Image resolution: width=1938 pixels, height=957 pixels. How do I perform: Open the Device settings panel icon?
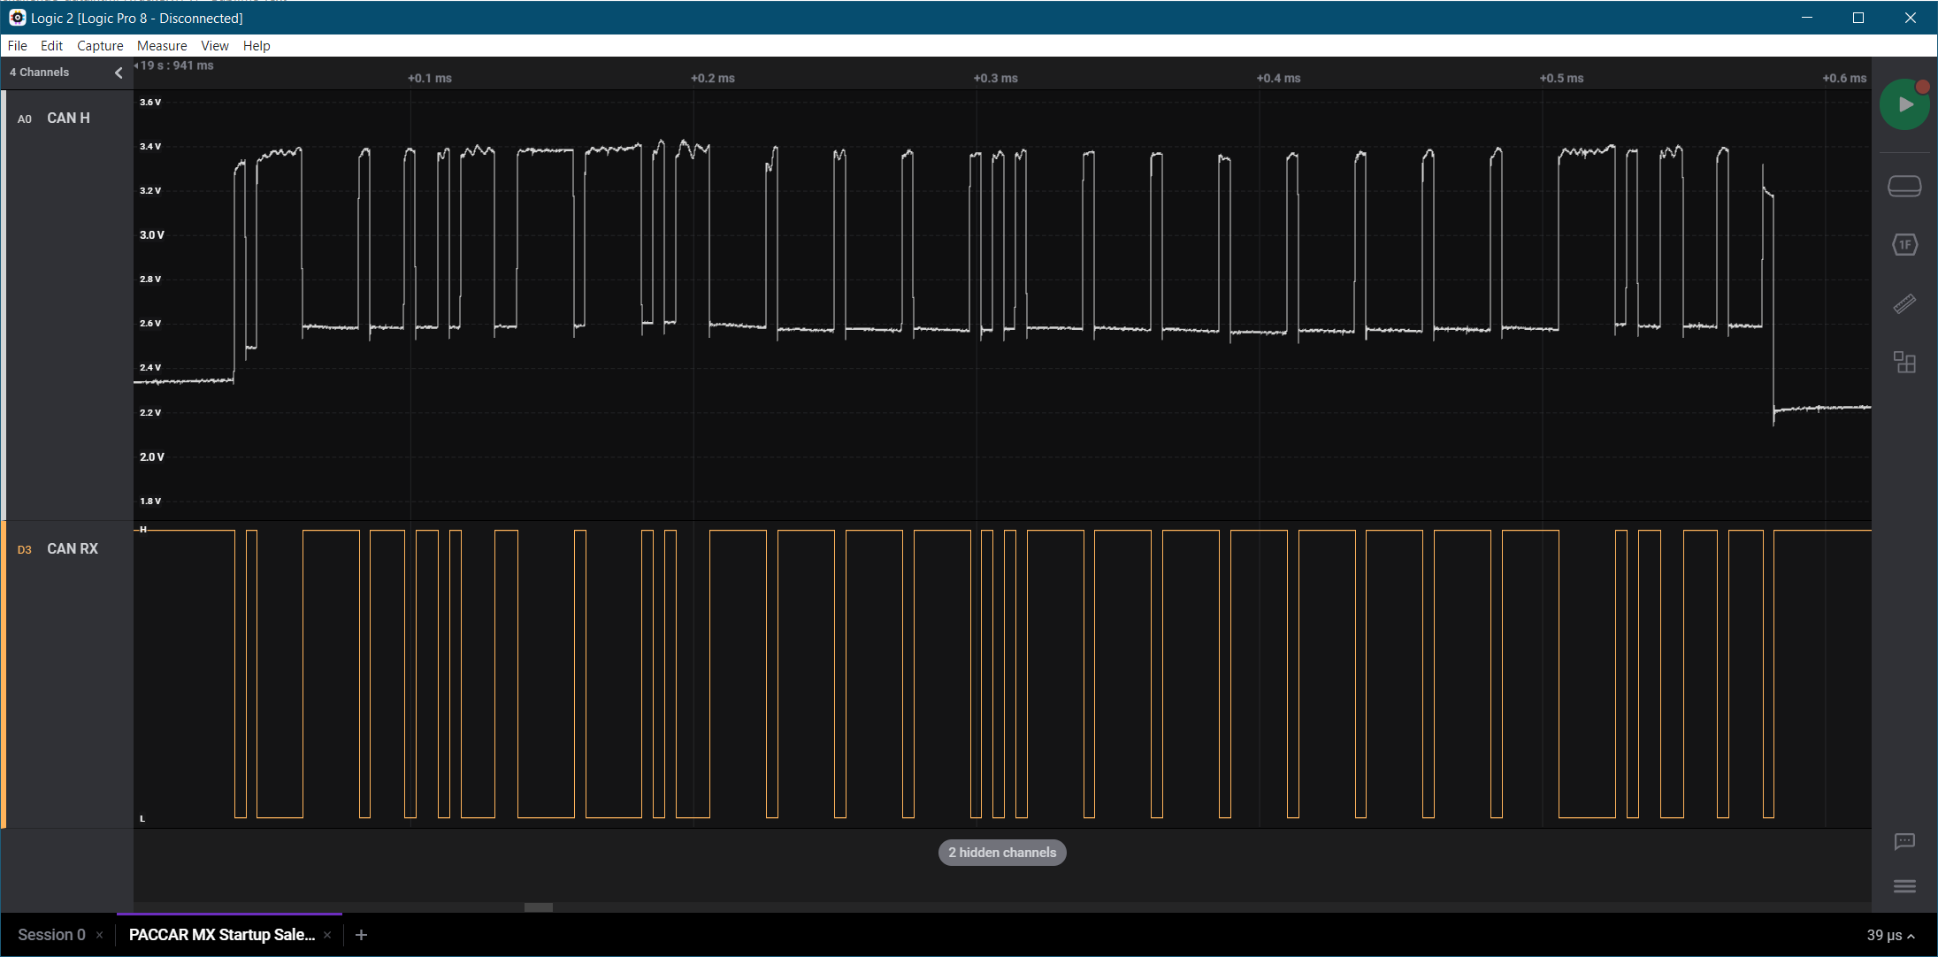click(x=1904, y=186)
